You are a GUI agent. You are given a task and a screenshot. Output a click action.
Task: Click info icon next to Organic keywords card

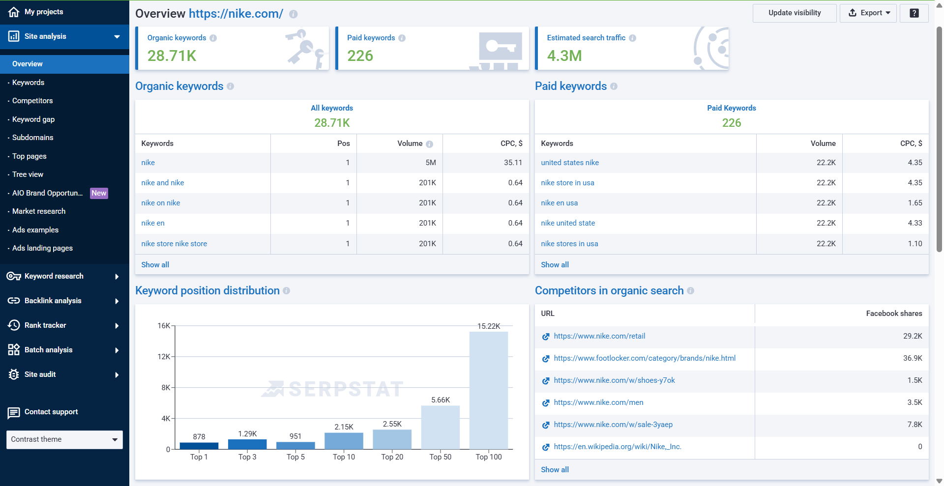[213, 38]
